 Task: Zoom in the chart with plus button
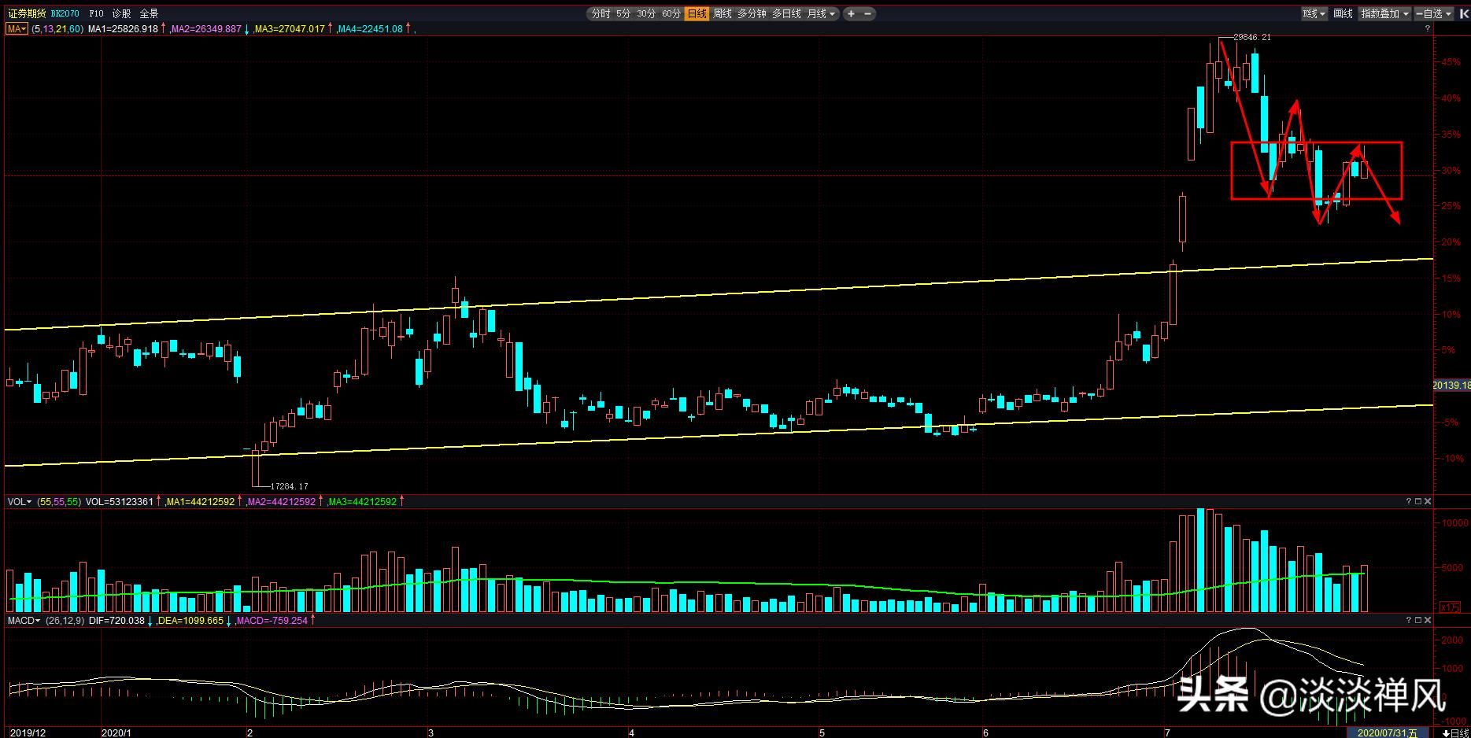[x=851, y=13]
